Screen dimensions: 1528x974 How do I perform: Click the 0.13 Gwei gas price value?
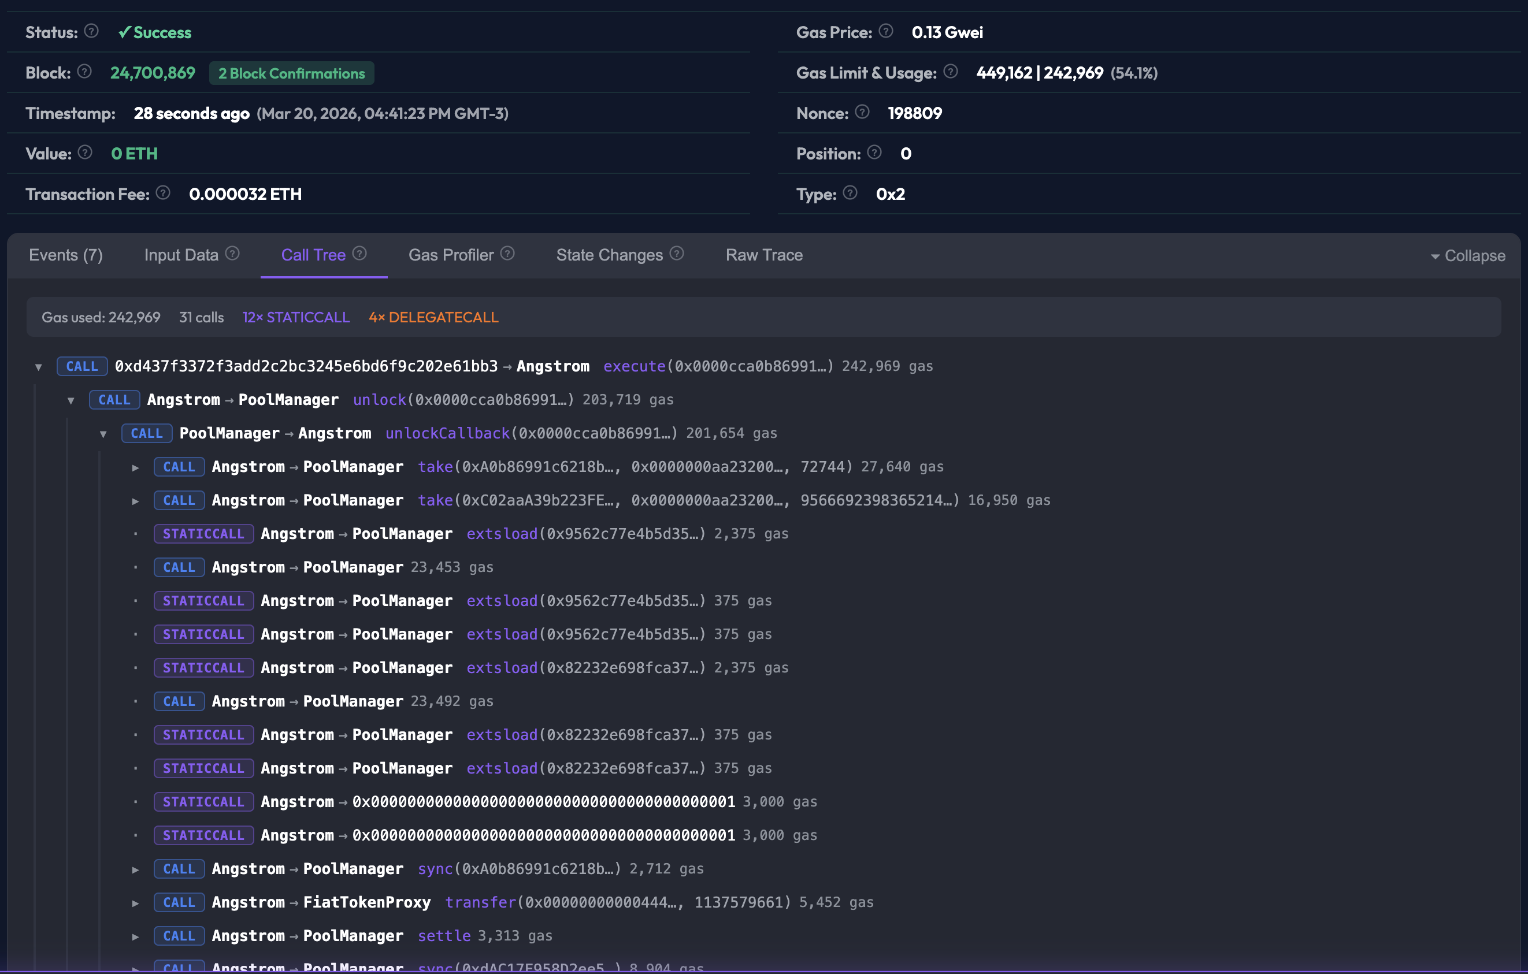pyautogui.click(x=947, y=32)
